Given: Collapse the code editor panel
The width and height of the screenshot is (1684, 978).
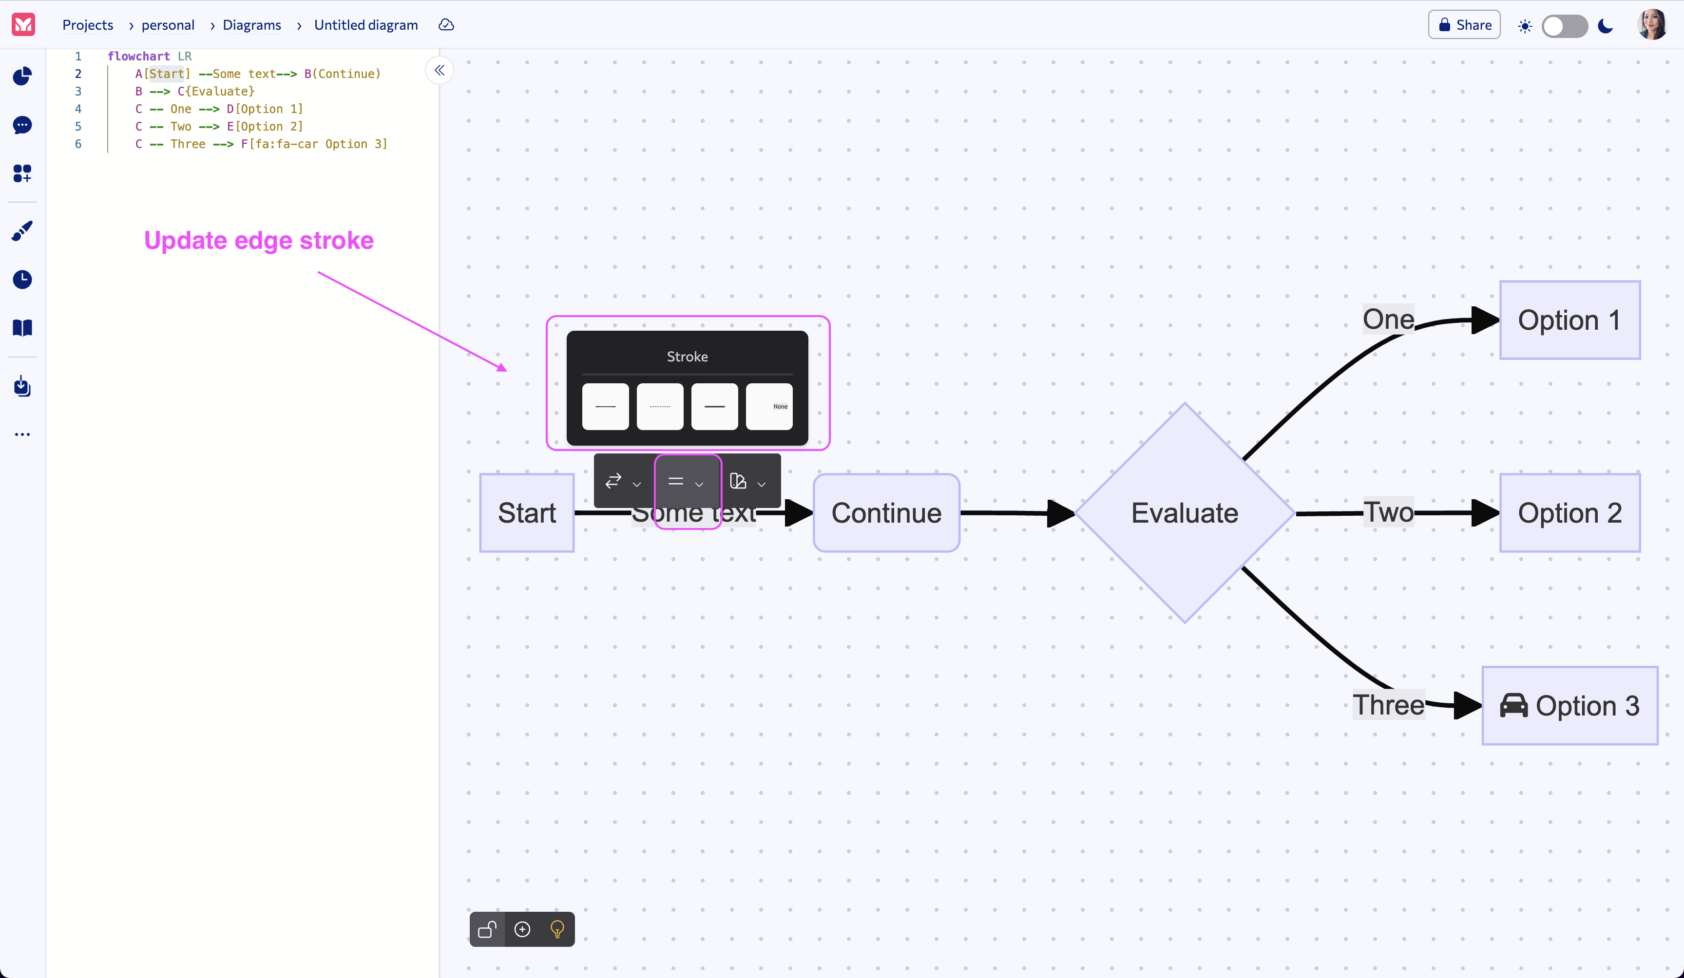Looking at the screenshot, I should (x=439, y=70).
